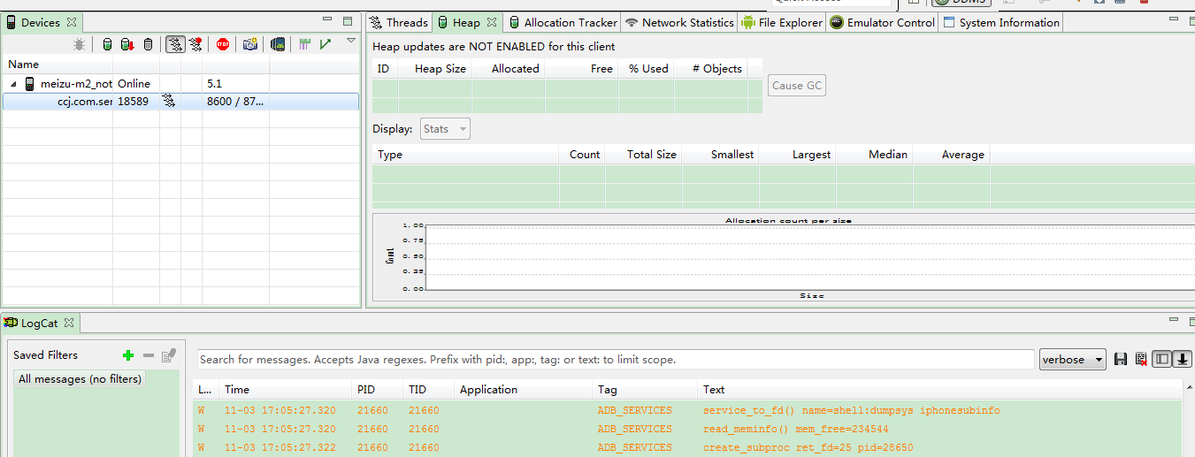
Task: Click the # Objects column header
Action: coord(711,69)
